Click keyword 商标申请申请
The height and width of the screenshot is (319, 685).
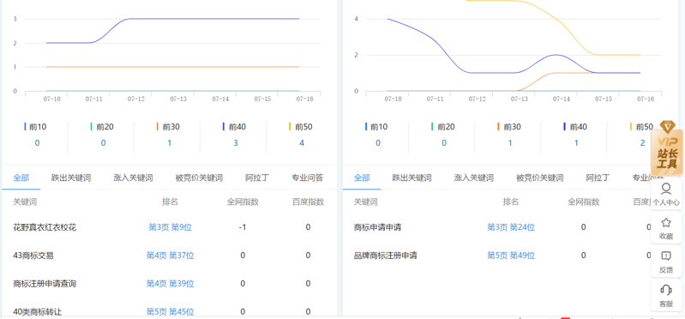(377, 227)
